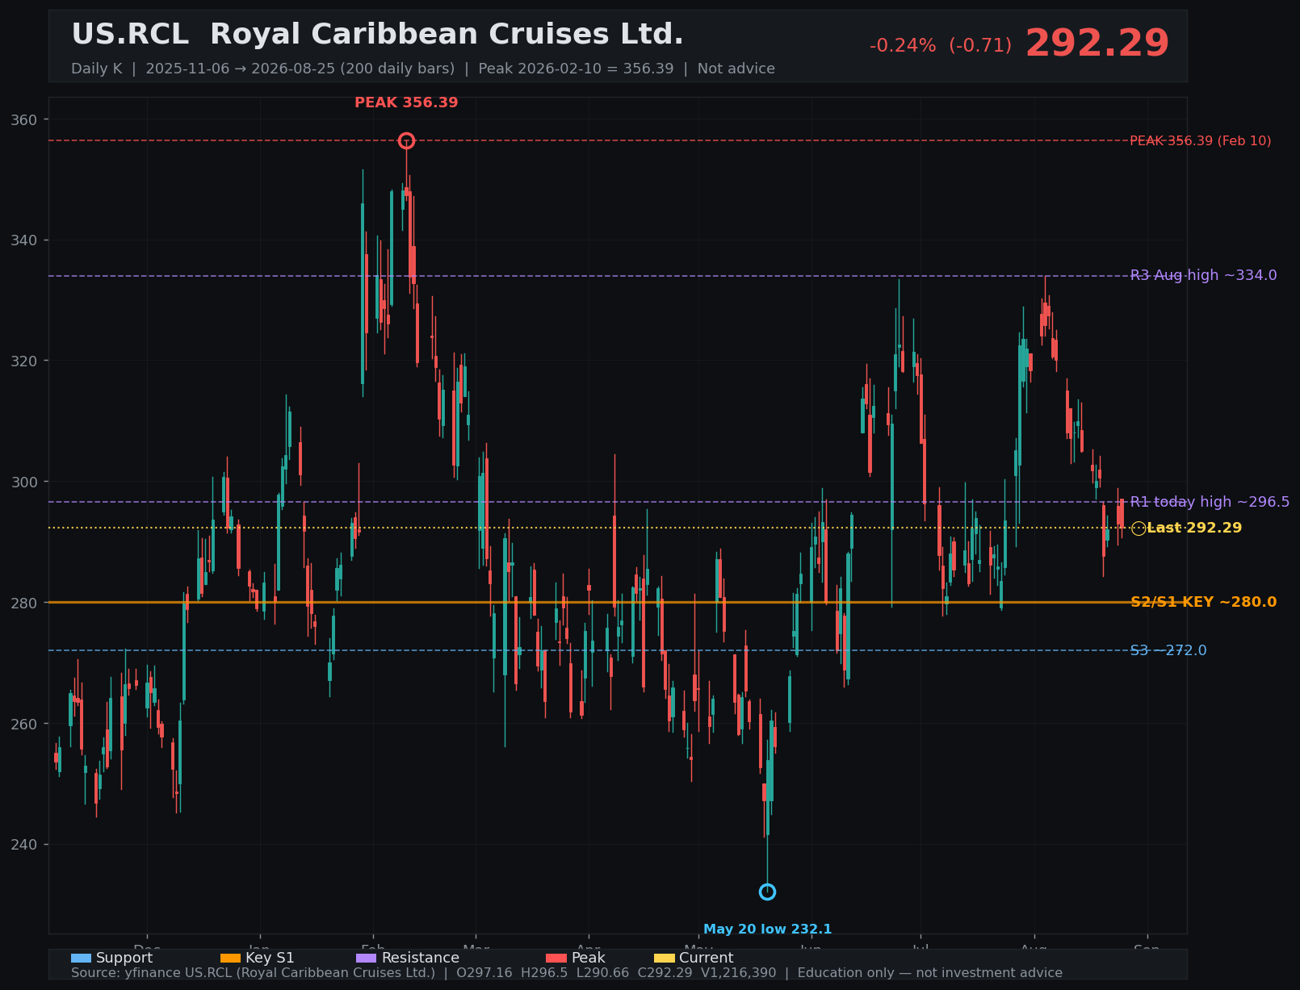Click the 'Peak' legend label
Image resolution: width=1300 pixels, height=990 pixels.
(x=588, y=959)
